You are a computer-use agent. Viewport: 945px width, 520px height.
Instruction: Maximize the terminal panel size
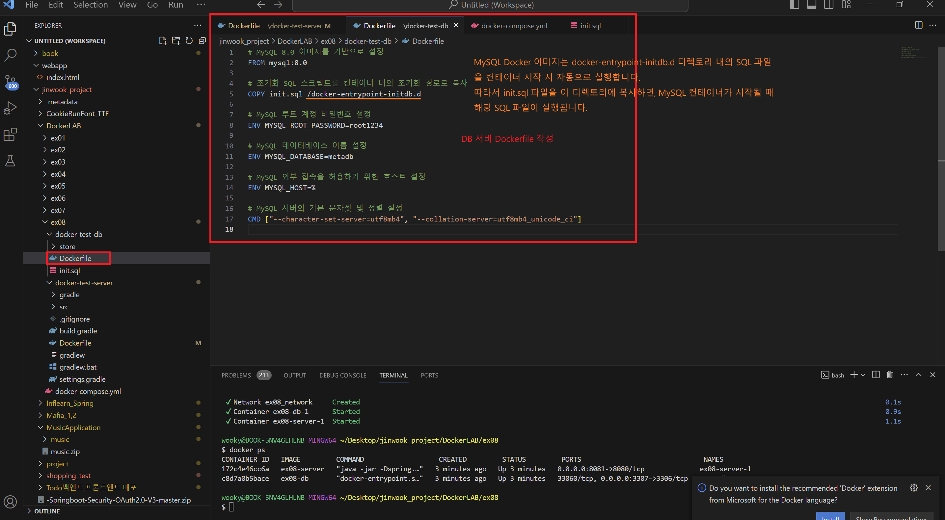(x=918, y=375)
